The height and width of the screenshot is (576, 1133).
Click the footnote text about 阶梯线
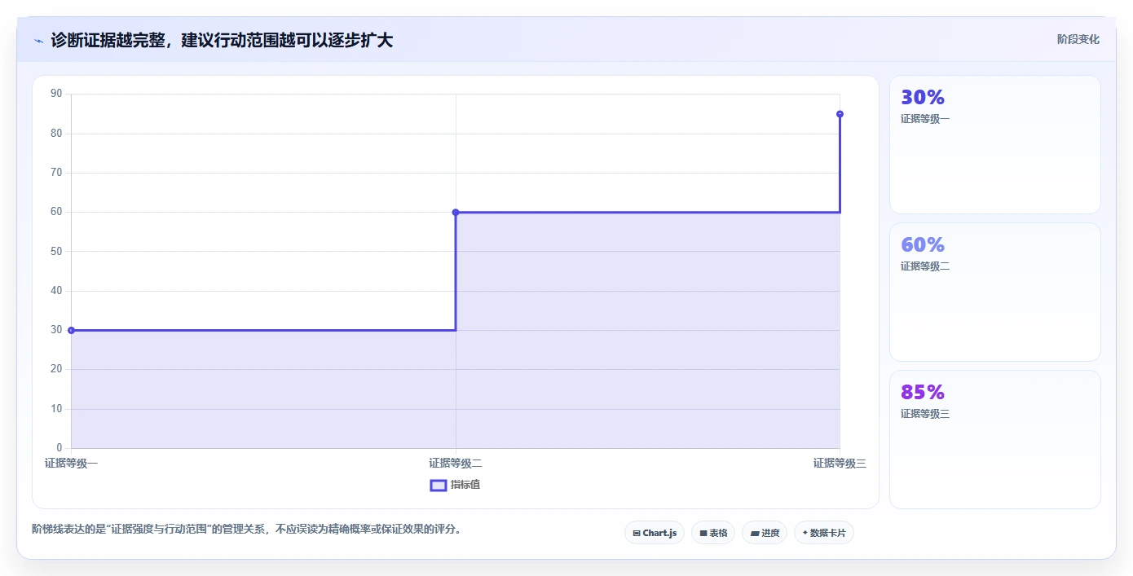pos(248,529)
